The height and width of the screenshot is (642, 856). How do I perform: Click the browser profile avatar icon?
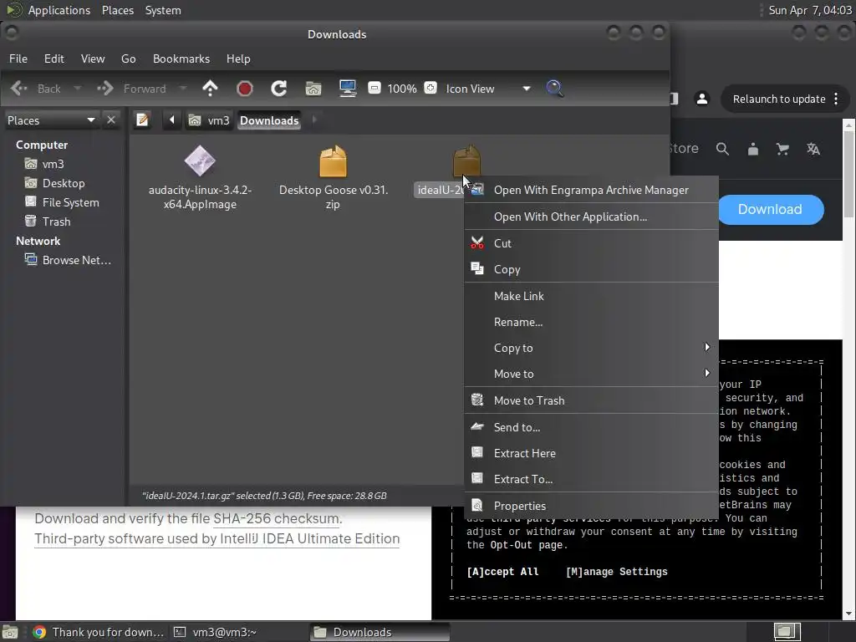pyautogui.click(x=702, y=99)
